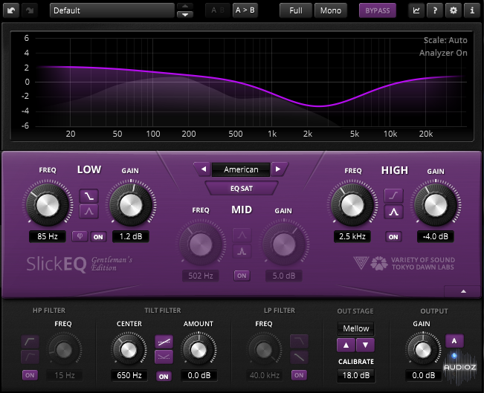Viewport: 484px width, 393px height.
Task: Click the 15 Hz HP frequency value
Action: click(x=65, y=375)
